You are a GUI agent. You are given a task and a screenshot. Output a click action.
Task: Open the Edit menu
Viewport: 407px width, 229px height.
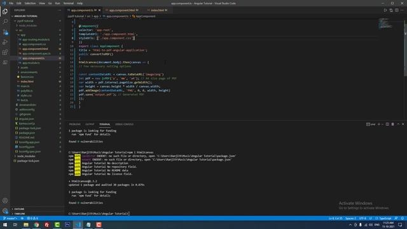click(18, 3)
